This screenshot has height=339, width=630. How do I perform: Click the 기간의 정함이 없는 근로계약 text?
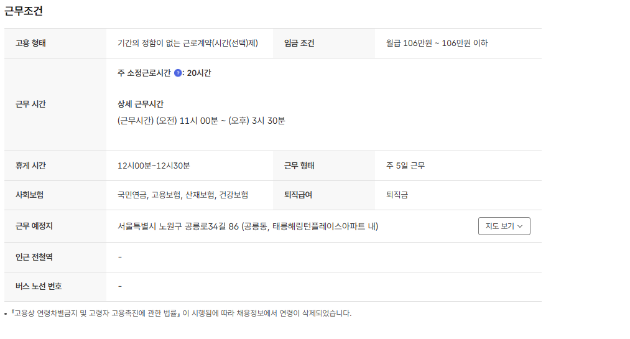(187, 44)
